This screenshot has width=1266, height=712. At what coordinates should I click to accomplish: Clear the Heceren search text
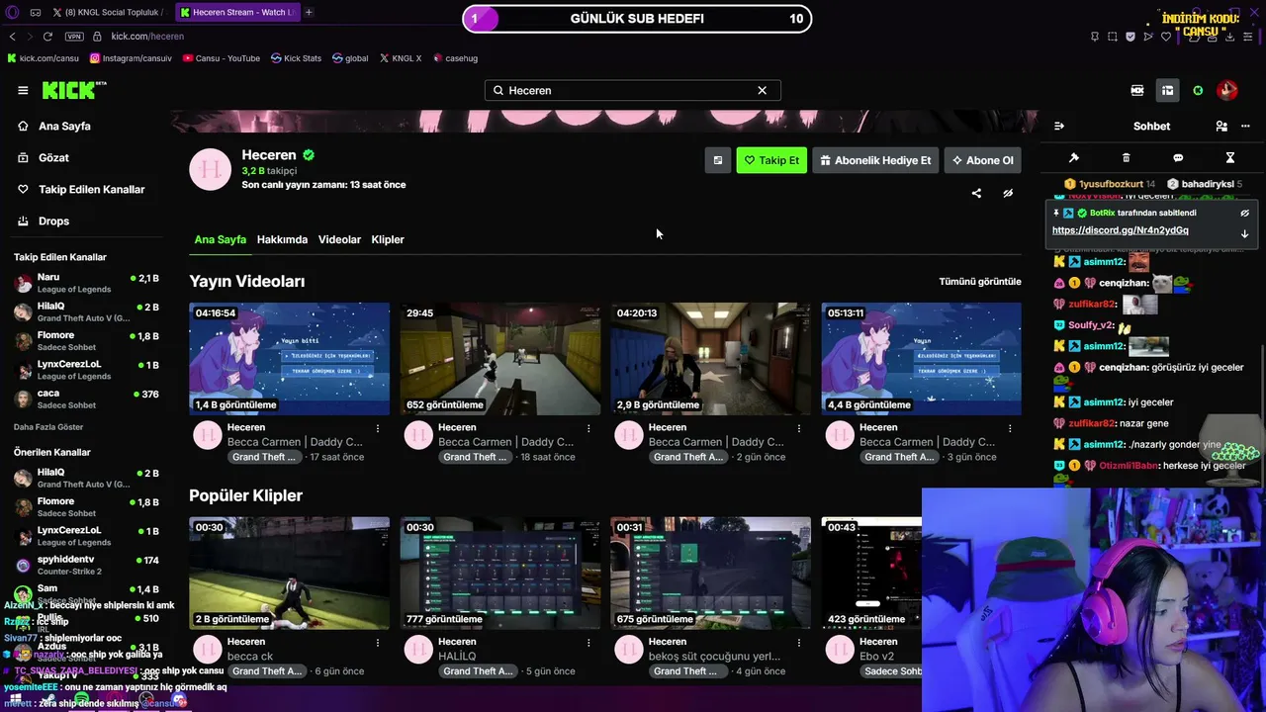(x=762, y=90)
